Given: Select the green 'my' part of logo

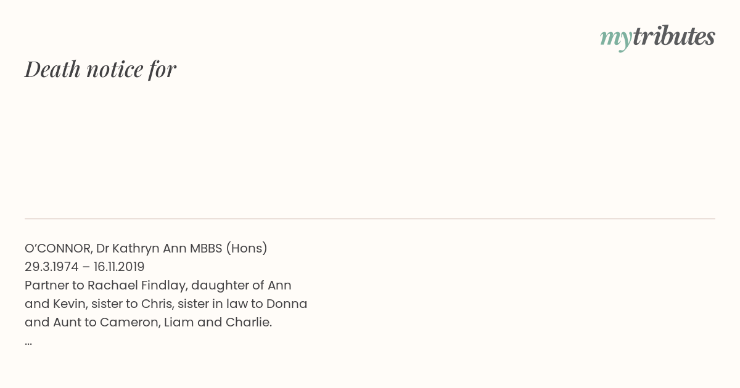Looking at the screenshot, I should click(x=615, y=39).
